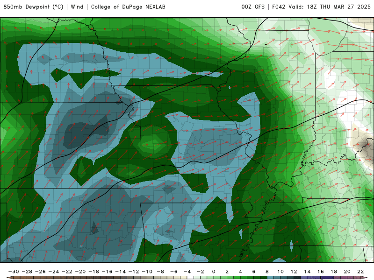374x280 pixels.
Task: Click the 20 label on color scale
Action: [x=347, y=272]
